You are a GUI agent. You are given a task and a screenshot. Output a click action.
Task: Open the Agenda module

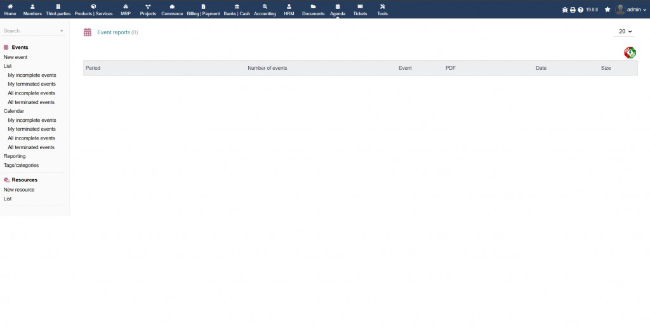click(338, 10)
